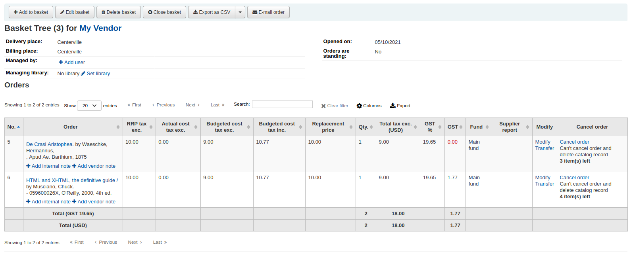Viewport: 631px width, 256px height.
Task: Sort orders by Fund column header
Action: 479,127
